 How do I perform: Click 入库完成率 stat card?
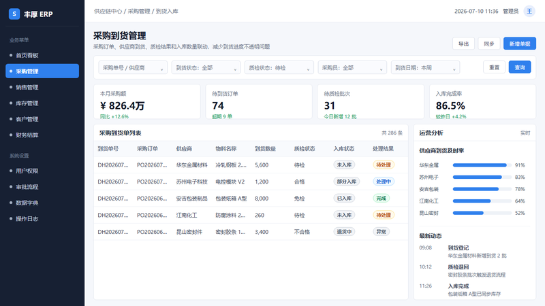click(483, 101)
